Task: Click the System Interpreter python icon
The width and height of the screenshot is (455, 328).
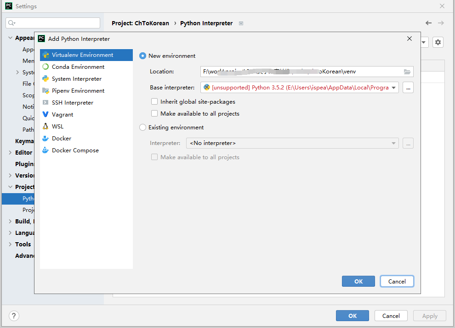Action: (45, 79)
